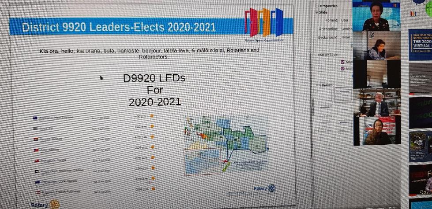Image resolution: width=432 pixels, height=209 pixels.
Task: Click the orange icon in the first row
Action: [152, 117]
